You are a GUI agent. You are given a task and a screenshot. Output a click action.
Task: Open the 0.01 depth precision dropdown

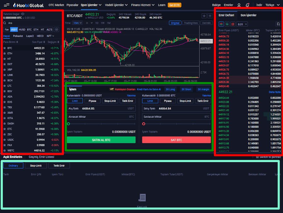click(242, 24)
